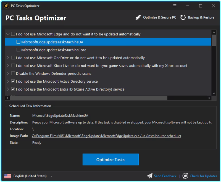Click the vertical scrollbar up arrow
This screenshot has height=182, width=221.
214,32
